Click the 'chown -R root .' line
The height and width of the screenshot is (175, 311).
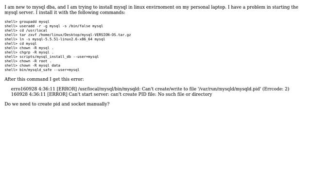point(28,61)
